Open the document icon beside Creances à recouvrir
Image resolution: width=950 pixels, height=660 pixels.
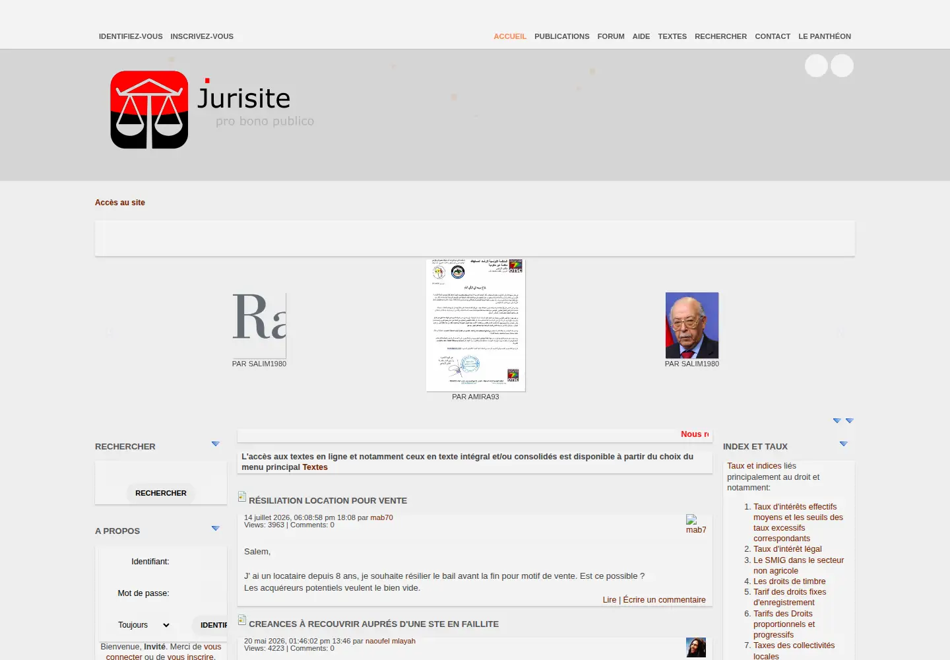coord(242,620)
